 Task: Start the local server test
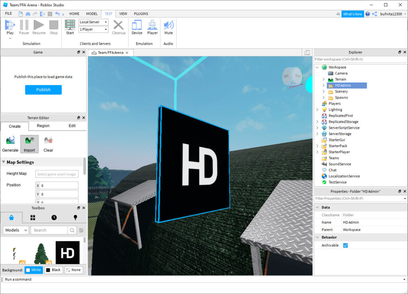coord(70,27)
